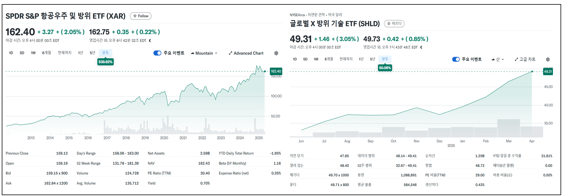Viewport: 562px width, 196px height.
Task: Select 5D range on XAR chart
Action: coord(22,53)
